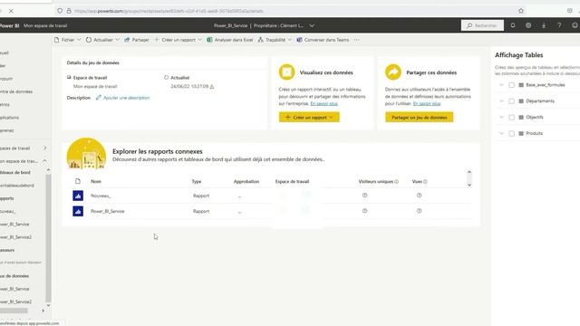Click the reports table scroll up arrow
580x326 pixels.
point(469,172)
